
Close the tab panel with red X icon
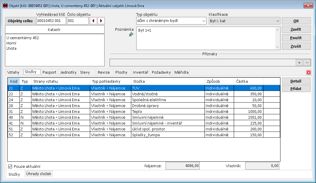pyautogui.click(x=308, y=72)
